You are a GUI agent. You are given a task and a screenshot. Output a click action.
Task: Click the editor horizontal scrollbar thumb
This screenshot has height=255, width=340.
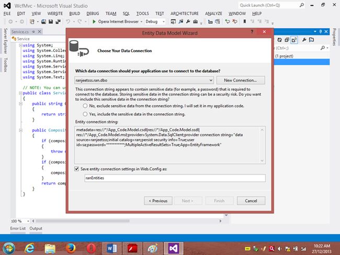[83, 221]
